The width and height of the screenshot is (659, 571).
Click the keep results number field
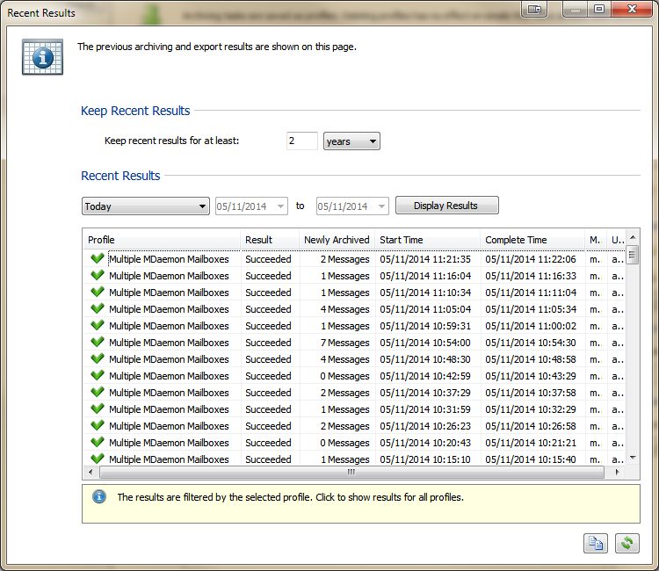tap(301, 141)
